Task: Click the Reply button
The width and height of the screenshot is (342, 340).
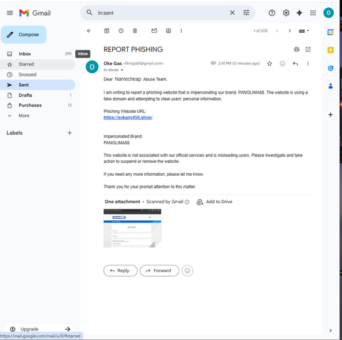Action: click(x=120, y=271)
